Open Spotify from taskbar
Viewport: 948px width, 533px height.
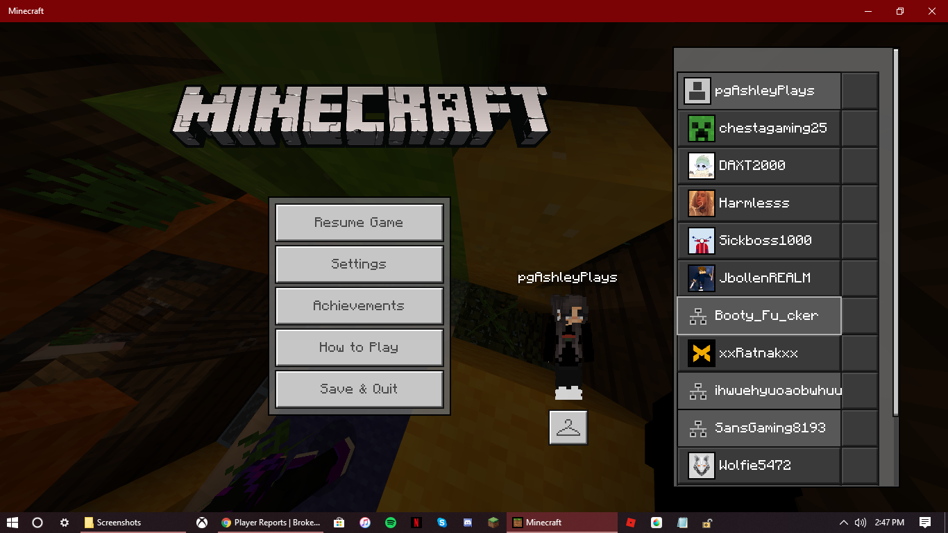[391, 523]
